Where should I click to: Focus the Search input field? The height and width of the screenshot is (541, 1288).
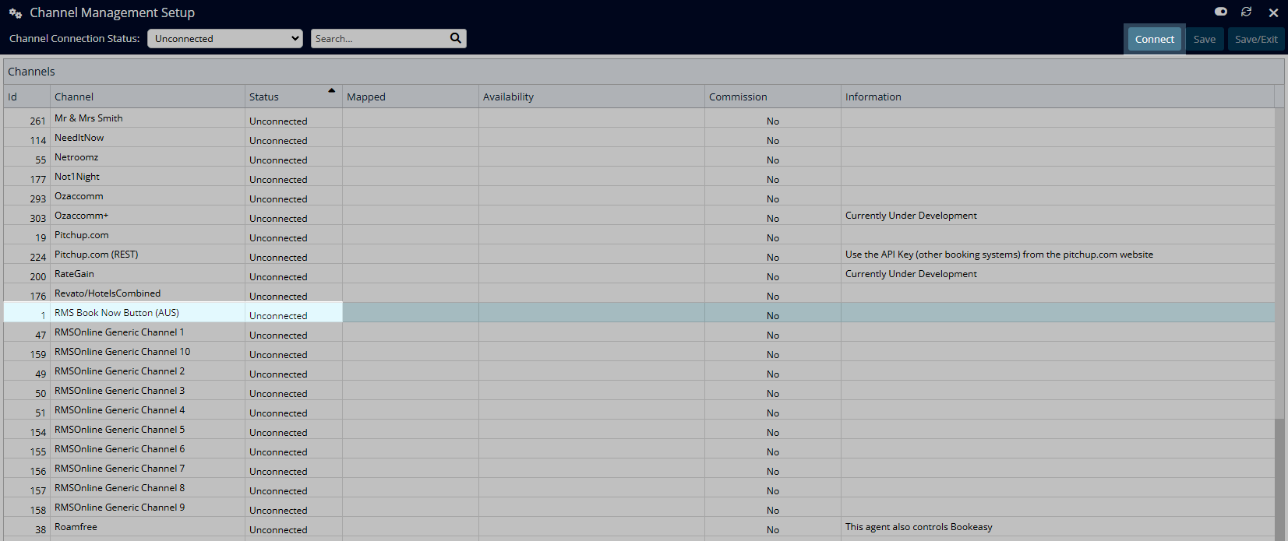[379, 38]
